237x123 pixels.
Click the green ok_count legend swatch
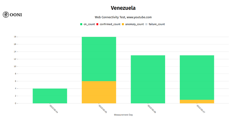tap(81, 24)
